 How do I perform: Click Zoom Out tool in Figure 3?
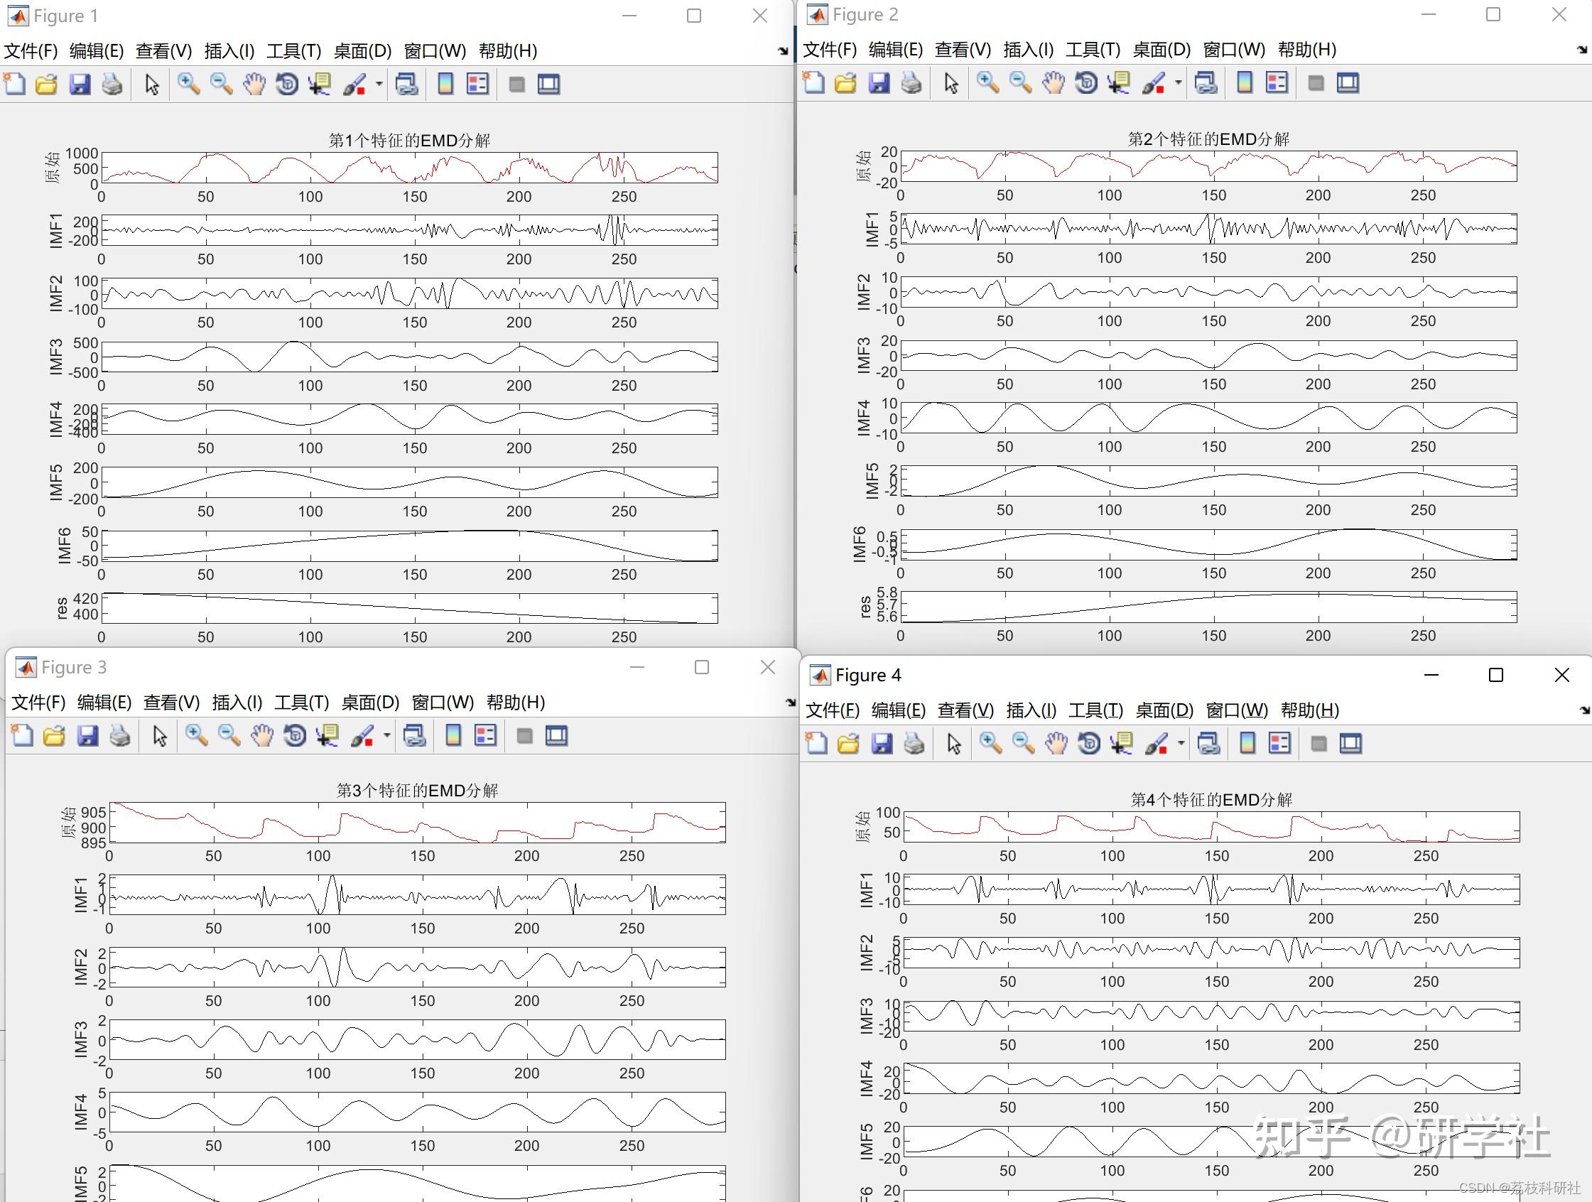[229, 735]
